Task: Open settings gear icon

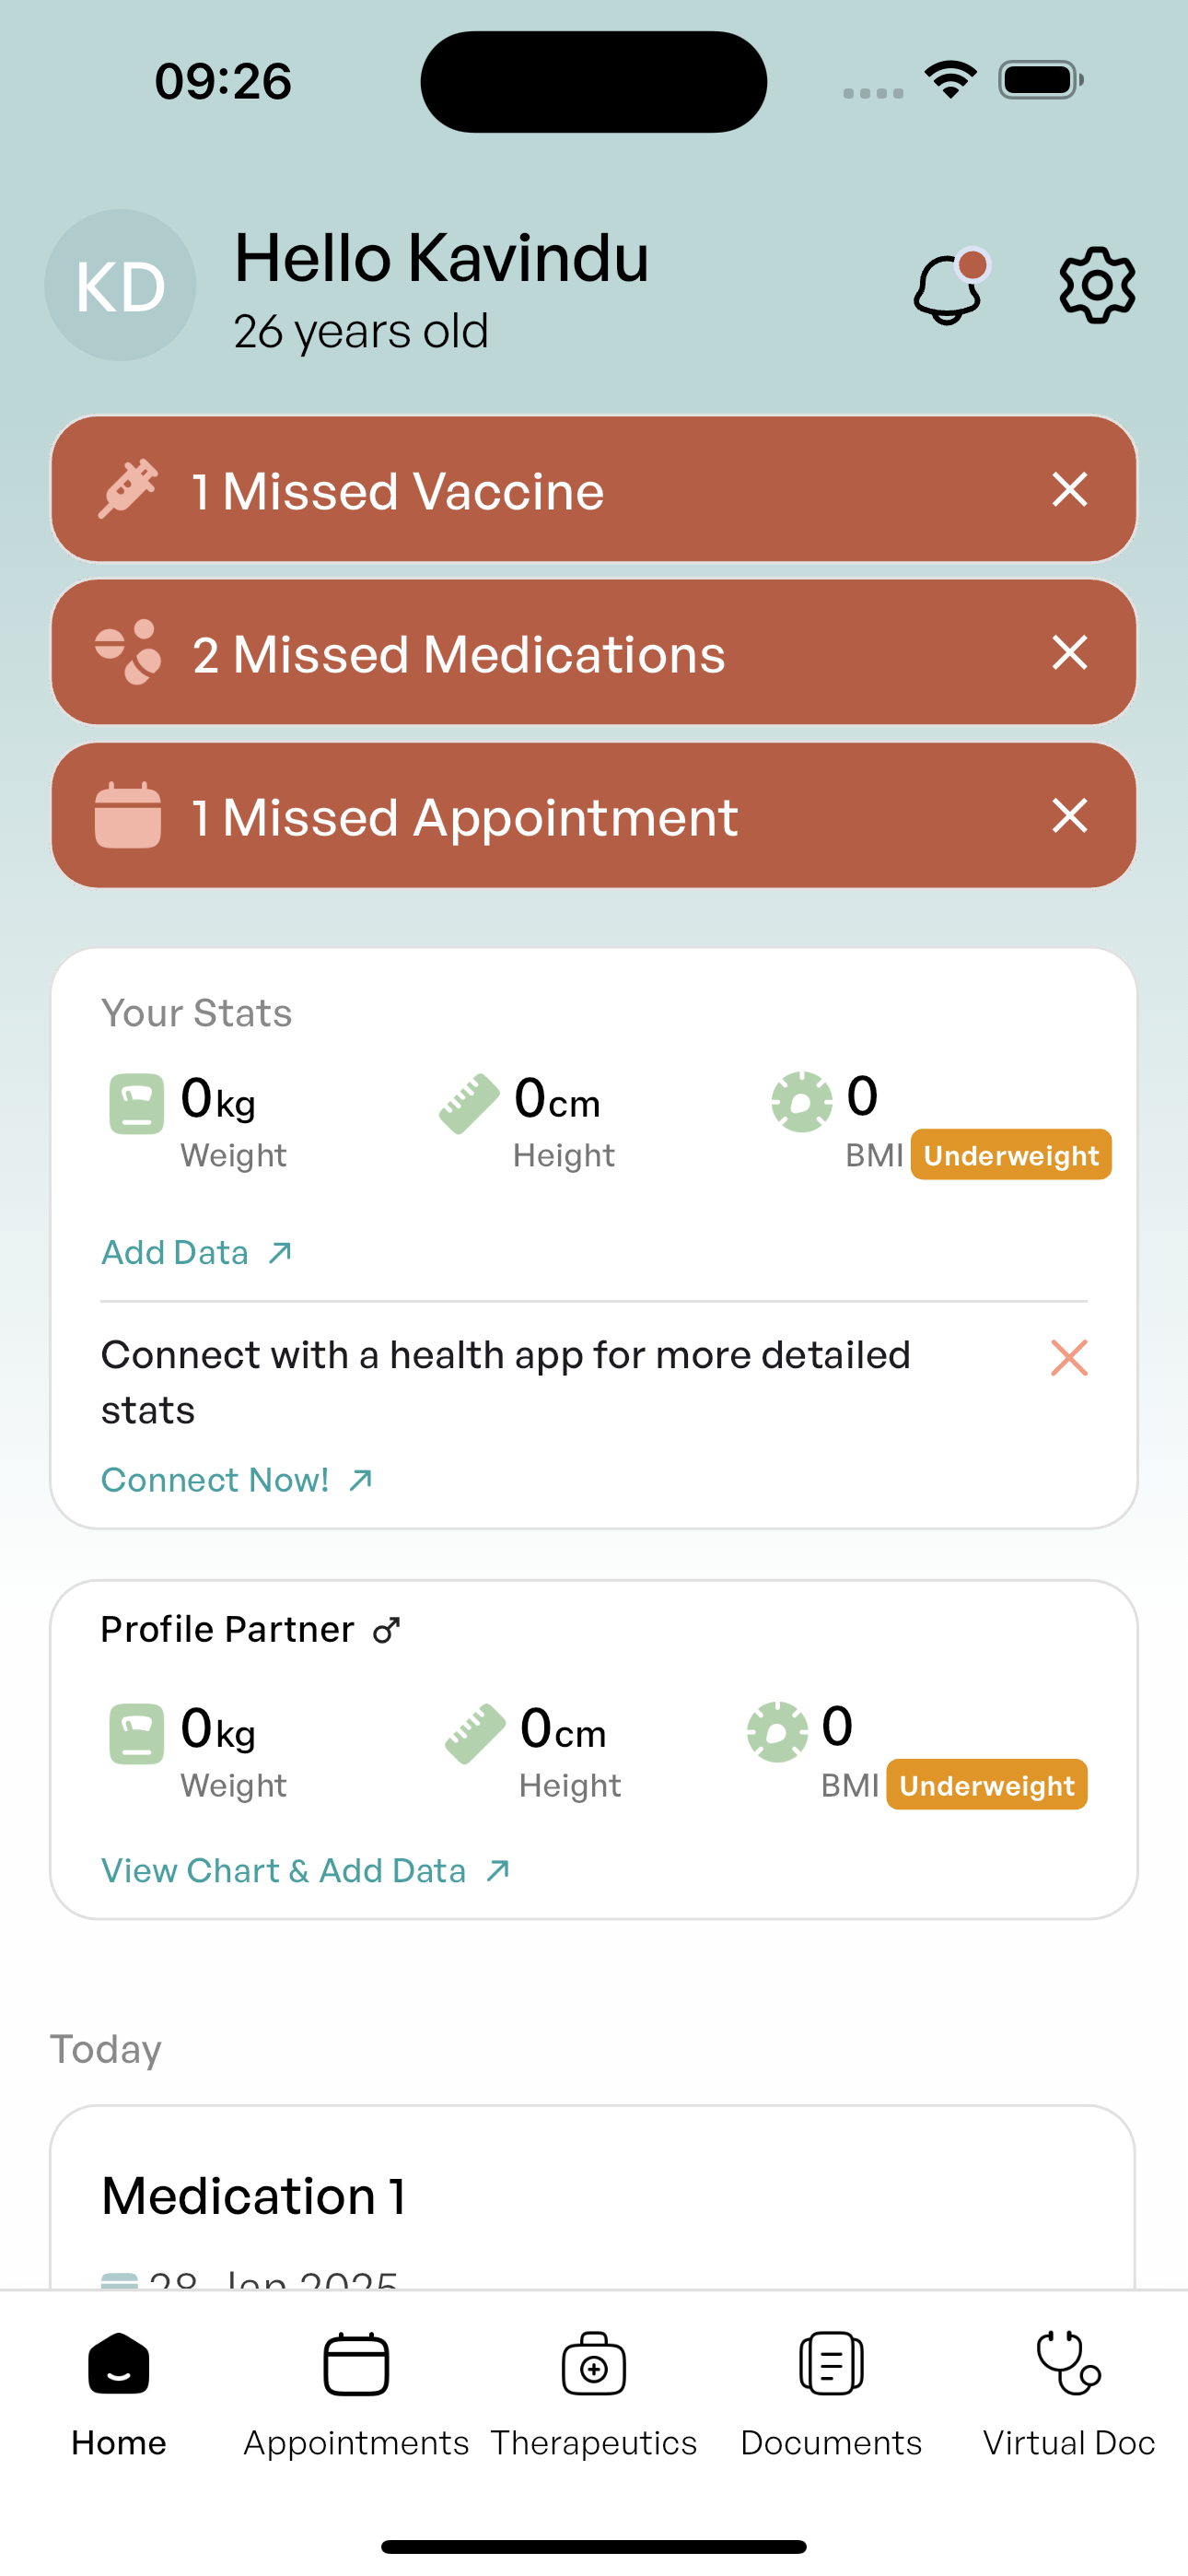Action: point(1097,286)
